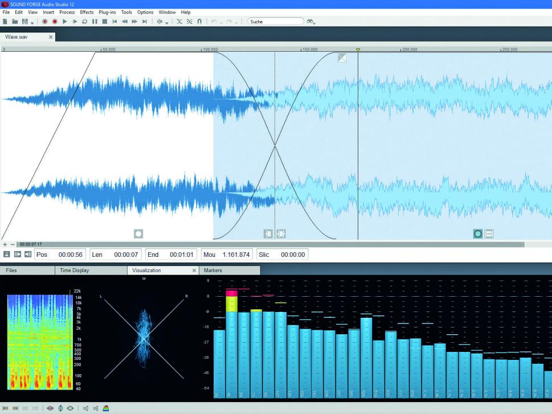Image resolution: width=552 pixels, height=414 pixels.
Task: Open the Time Display tab
Action: [75, 270]
